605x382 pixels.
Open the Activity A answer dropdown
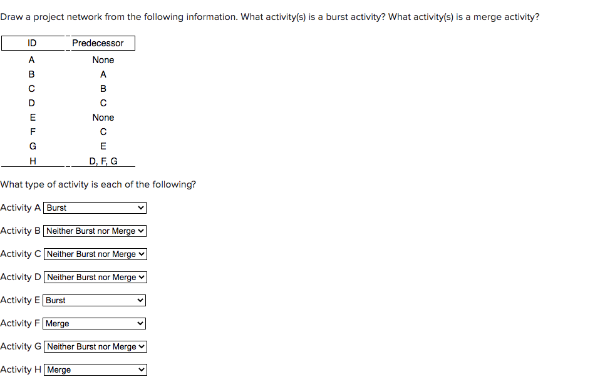click(x=94, y=208)
